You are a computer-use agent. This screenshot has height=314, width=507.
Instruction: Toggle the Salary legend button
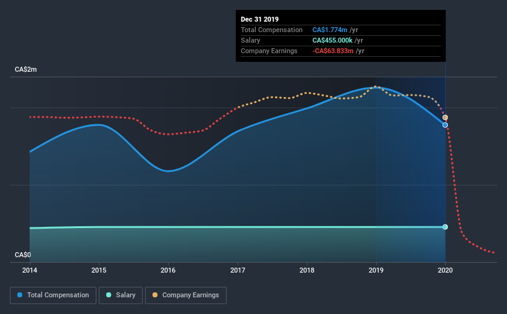pos(120,295)
